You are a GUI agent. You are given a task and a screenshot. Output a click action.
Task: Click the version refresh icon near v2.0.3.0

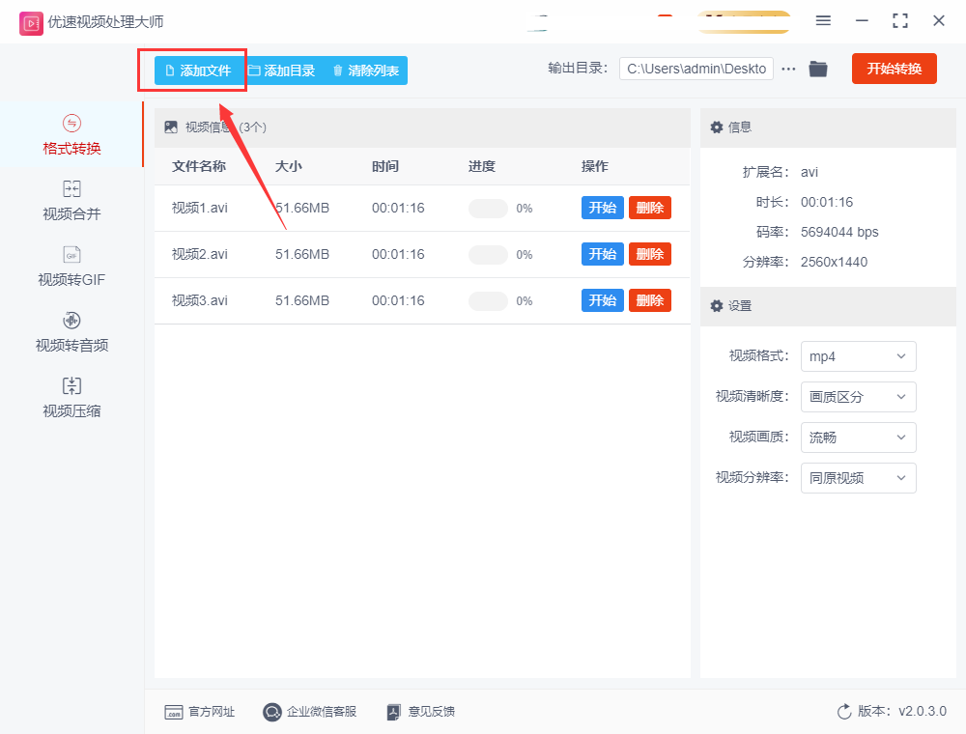843,712
